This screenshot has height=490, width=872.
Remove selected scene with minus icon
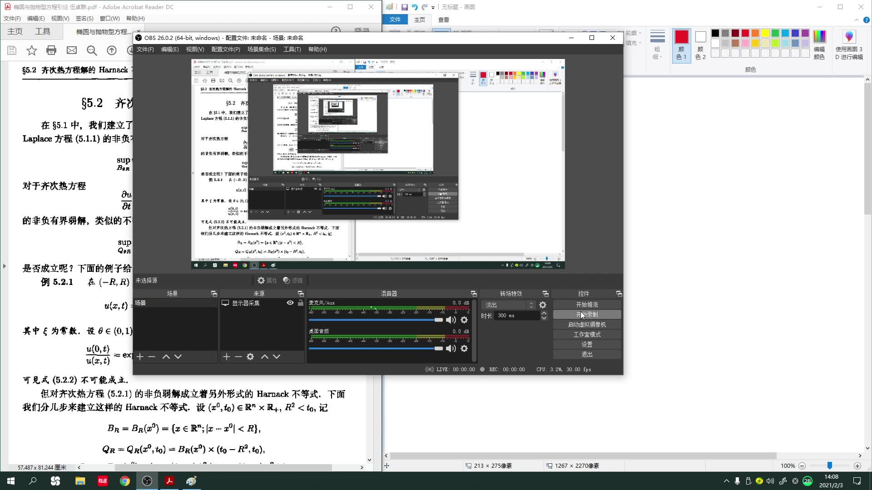click(x=152, y=357)
